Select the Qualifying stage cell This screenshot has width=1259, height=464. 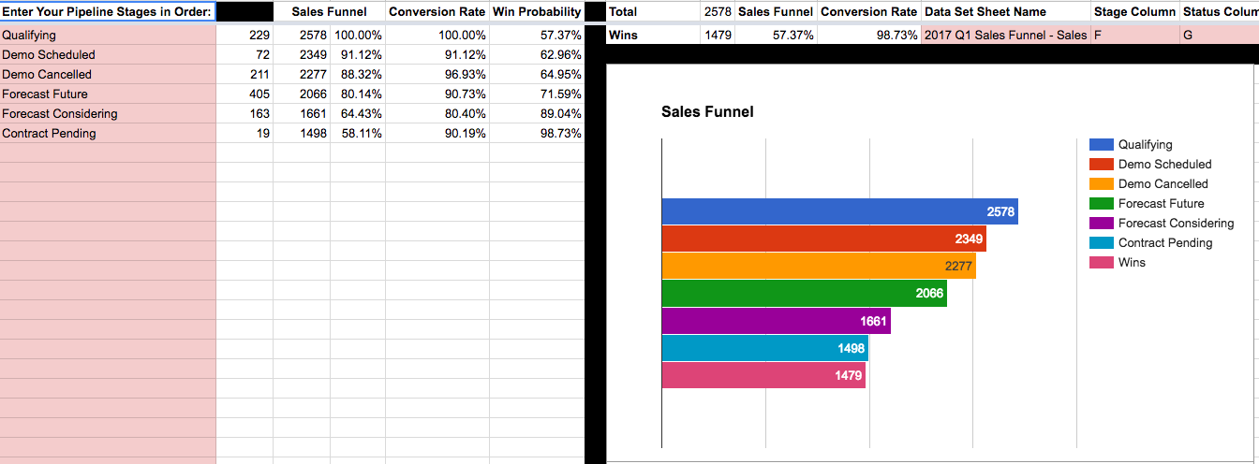coord(108,35)
